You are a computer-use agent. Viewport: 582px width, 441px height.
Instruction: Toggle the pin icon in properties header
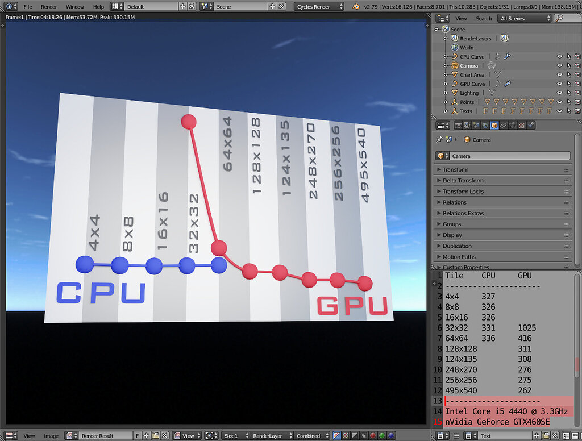coord(439,140)
